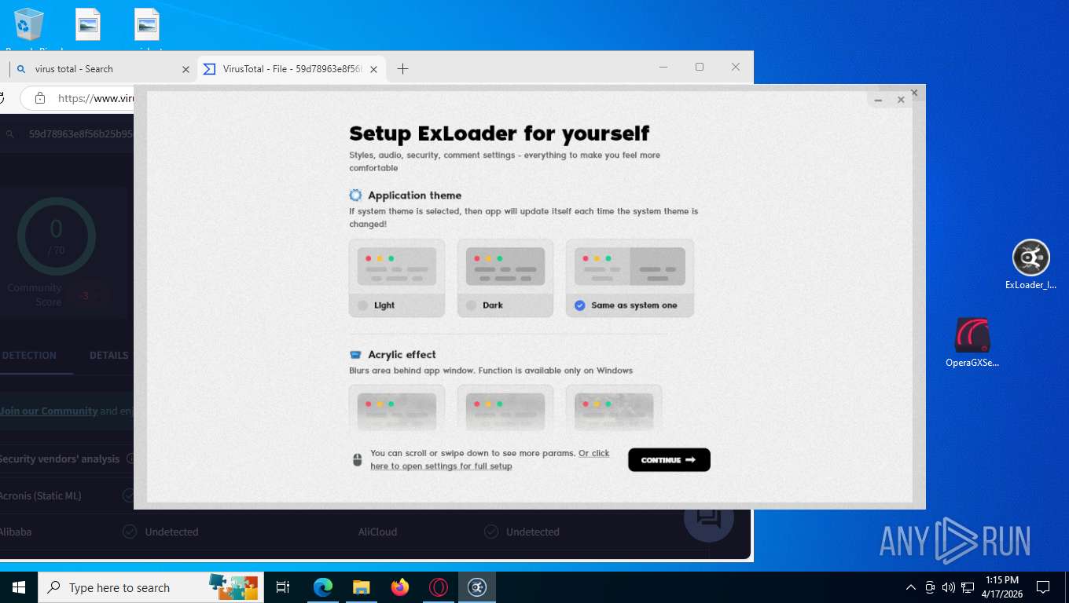The height and width of the screenshot is (603, 1069).
Task: Click the CONTINUE button in ExLoader setup
Action: (669, 460)
